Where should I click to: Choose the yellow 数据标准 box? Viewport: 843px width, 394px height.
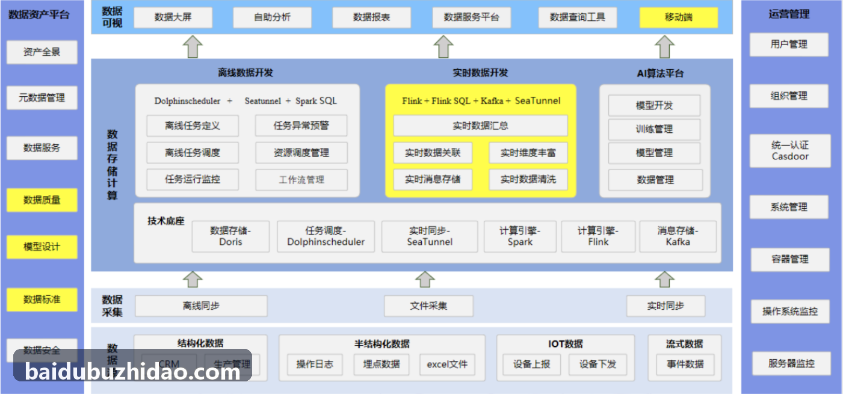[42, 300]
